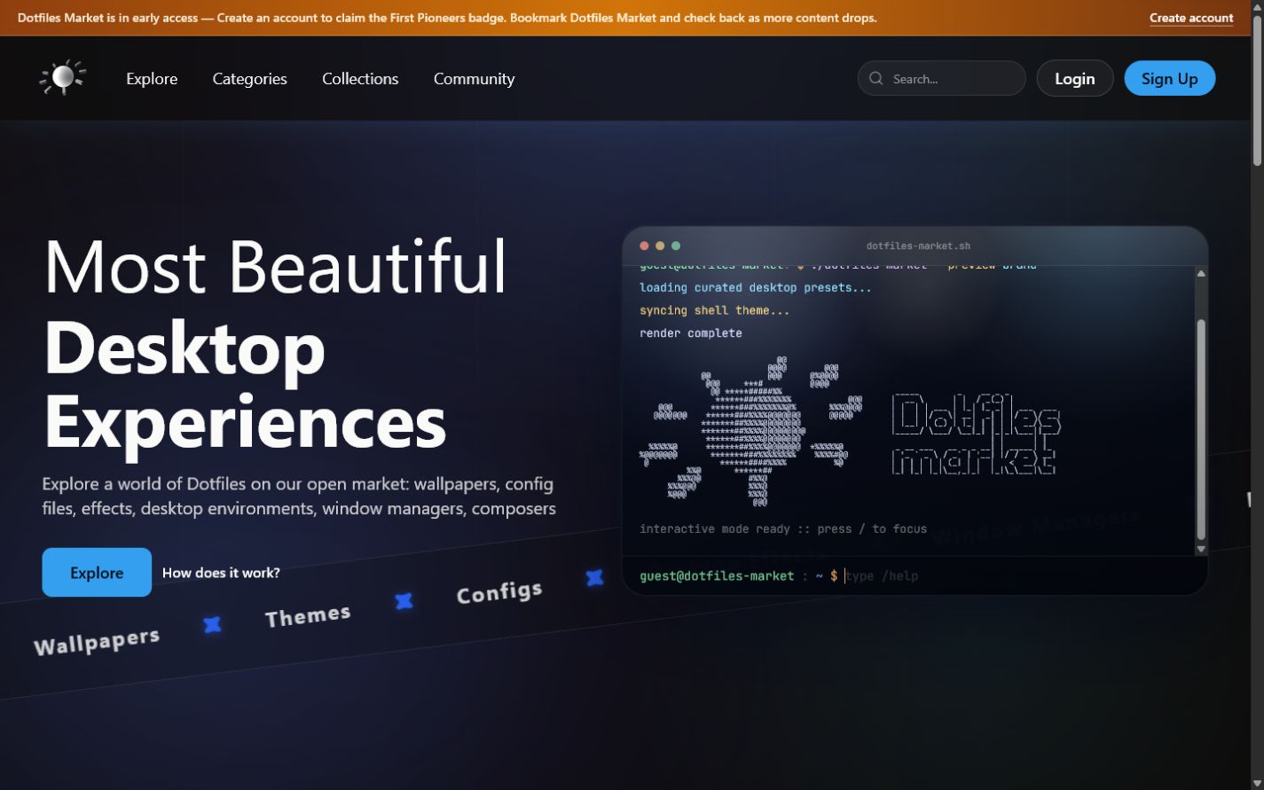Click the blue Explore hero button

pyautogui.click(x=97, y=572)
